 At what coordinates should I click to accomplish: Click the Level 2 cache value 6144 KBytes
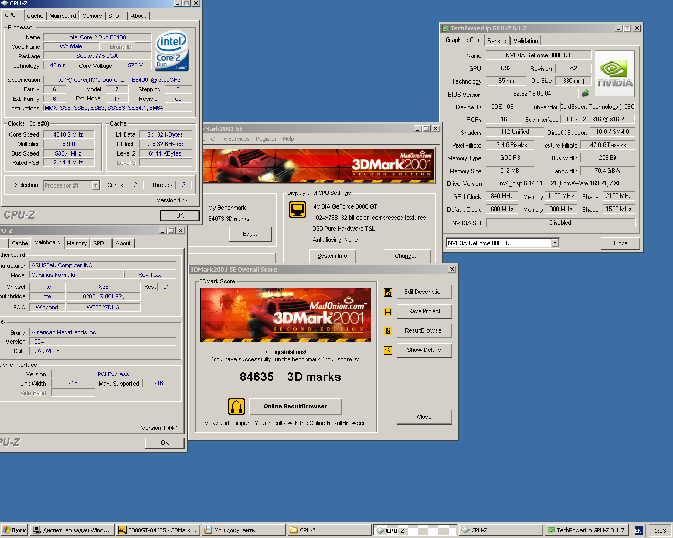(165, 153)
